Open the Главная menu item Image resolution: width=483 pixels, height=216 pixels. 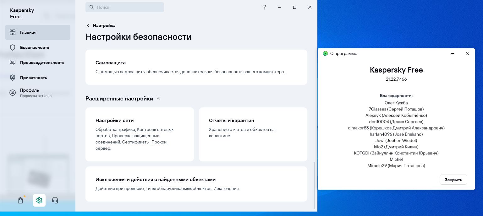coord(38,32)
